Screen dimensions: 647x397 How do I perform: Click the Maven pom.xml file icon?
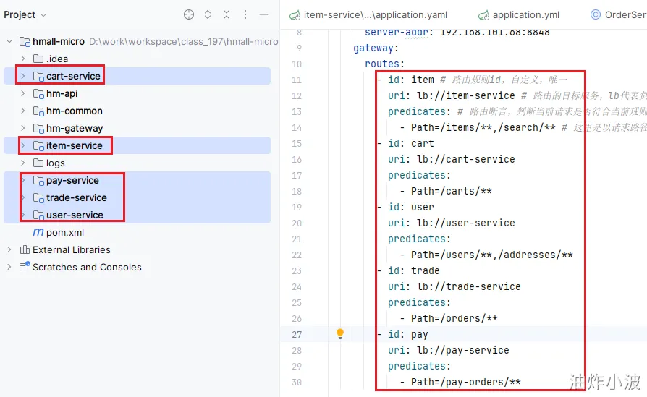coord(38,232)
